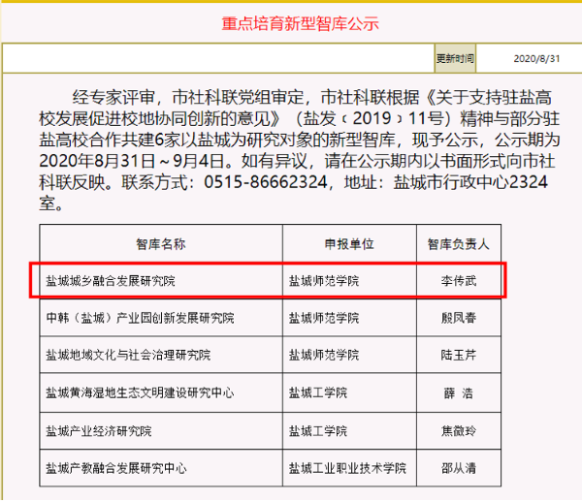Click the 申报单位 column header
Screen dimensions: 582x501
[x=348, y=243]
